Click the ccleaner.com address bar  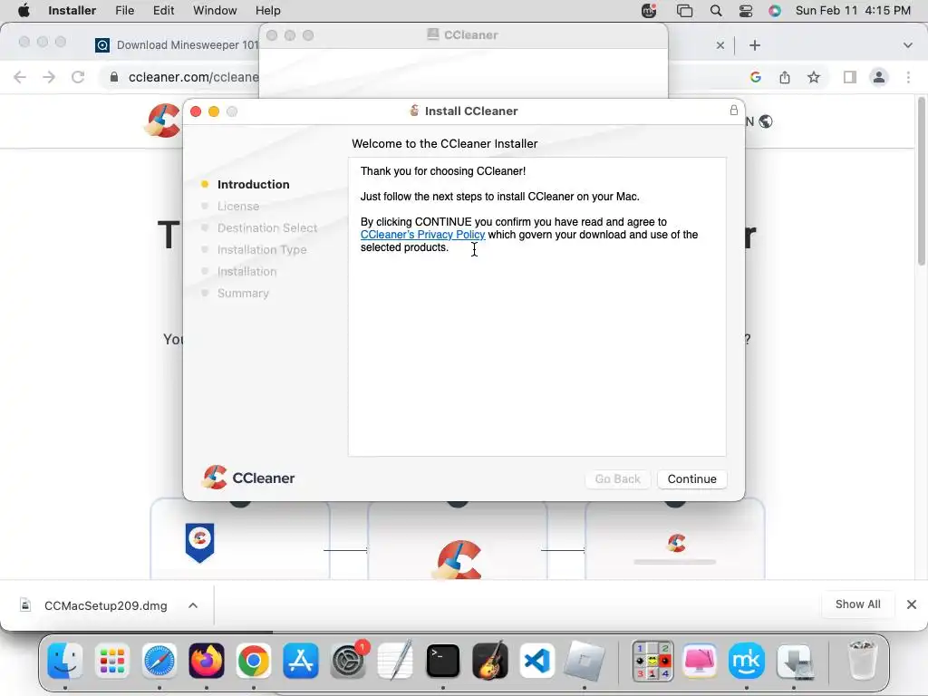(193, 77)
